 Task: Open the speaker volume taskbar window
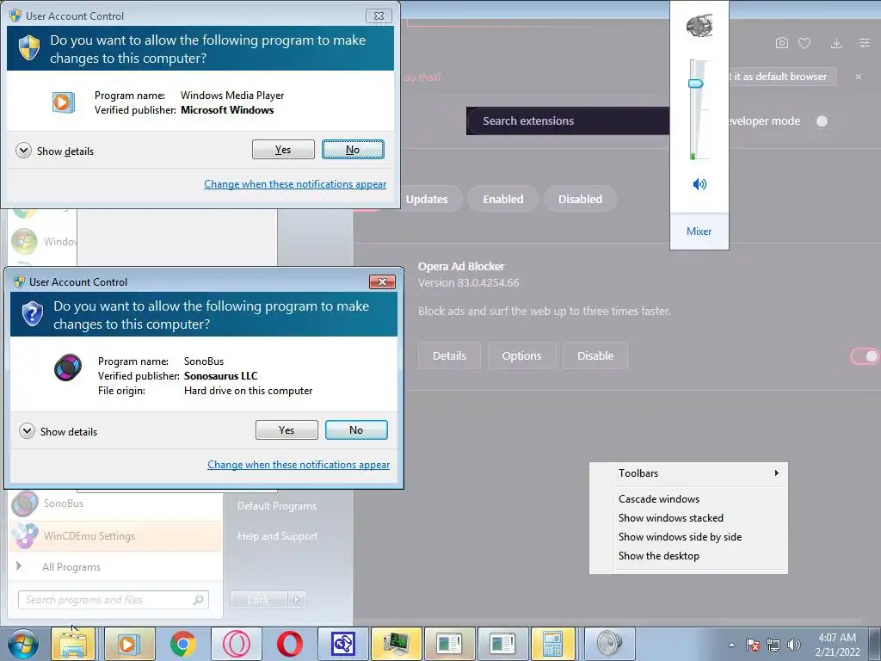click(610, 644)
